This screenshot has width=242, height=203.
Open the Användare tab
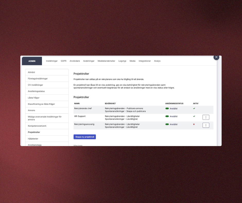75,61
